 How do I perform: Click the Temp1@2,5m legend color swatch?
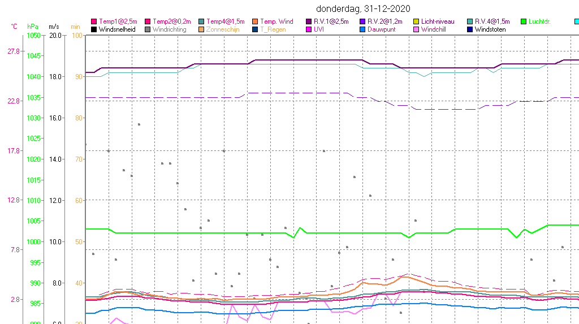tap(94, 21)
